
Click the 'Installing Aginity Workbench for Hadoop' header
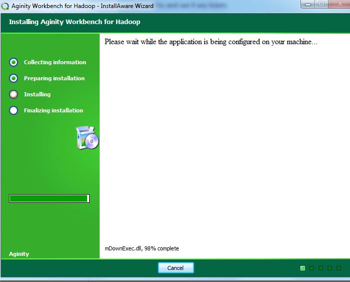point(75,22)
